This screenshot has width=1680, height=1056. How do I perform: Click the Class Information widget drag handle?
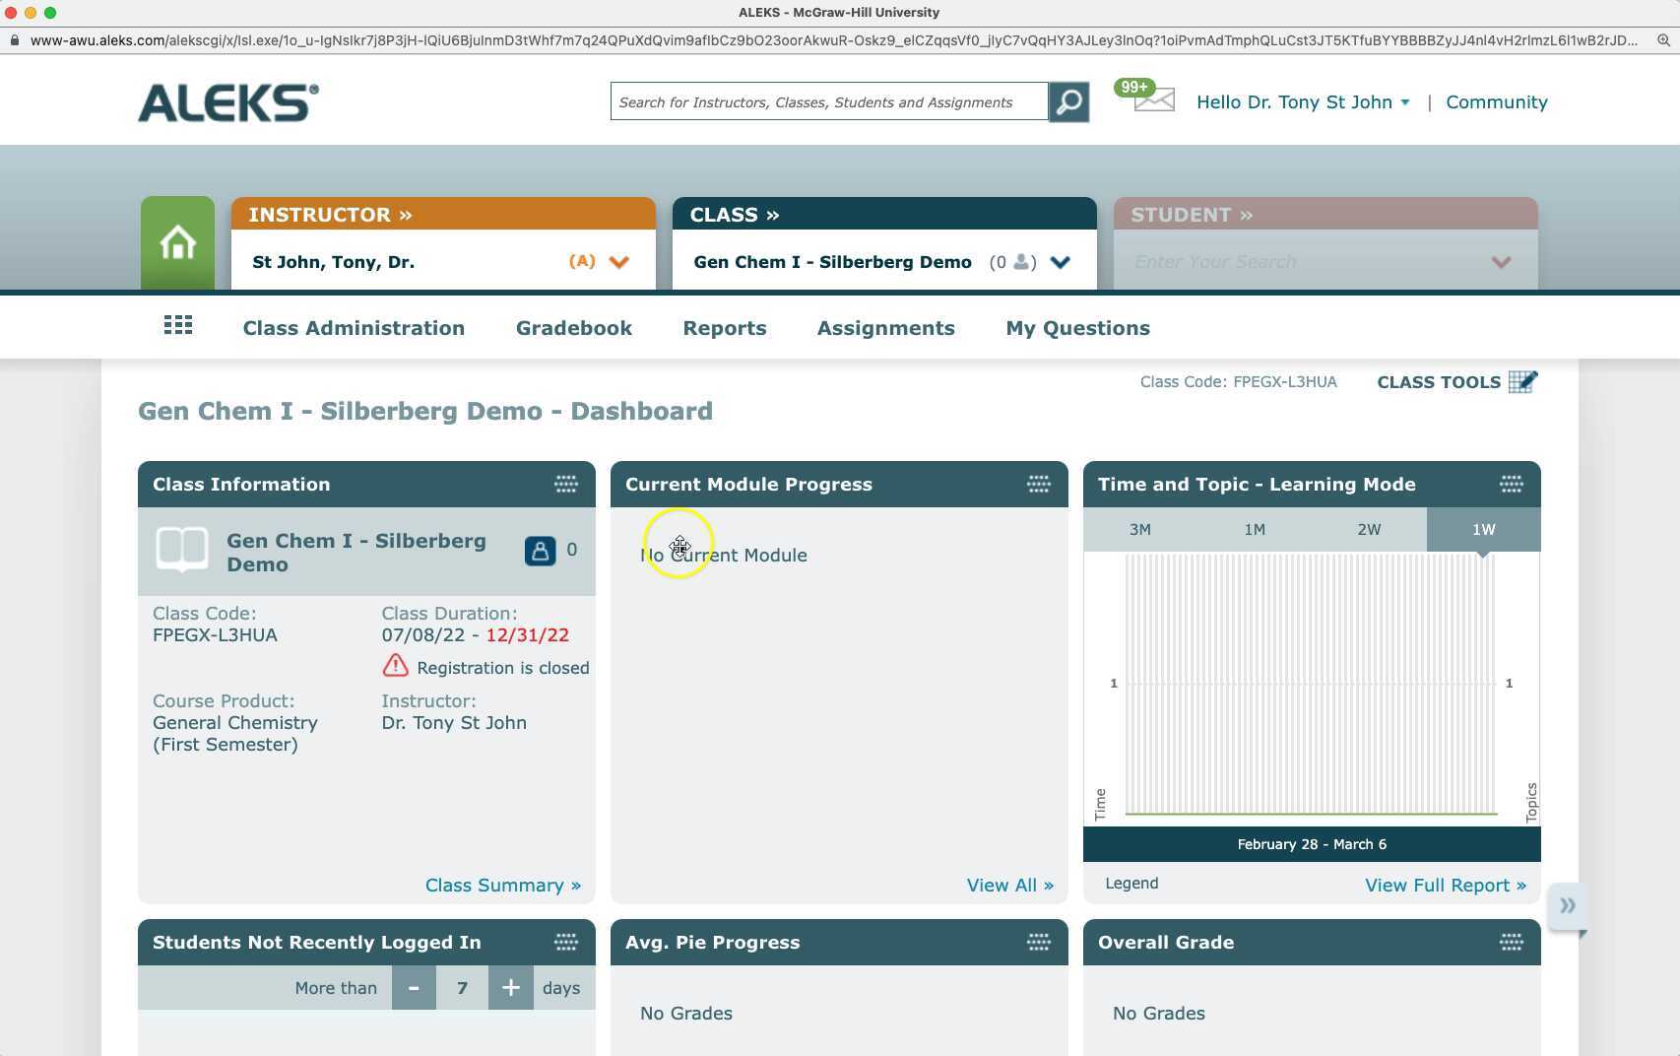566,485
